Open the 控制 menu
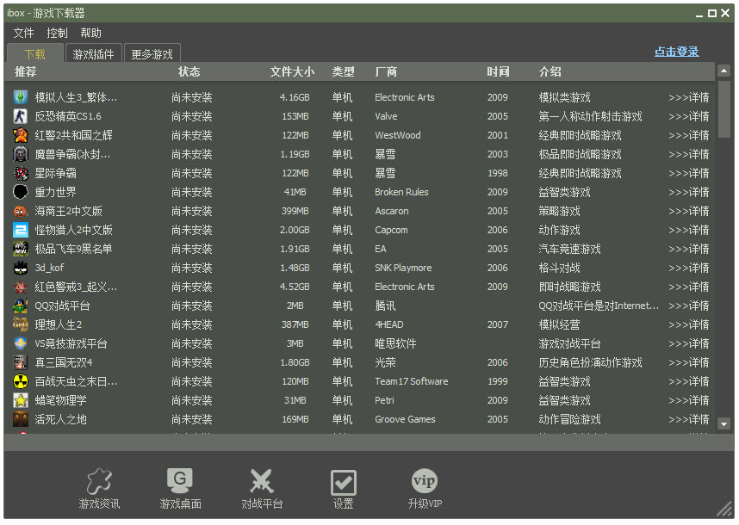This screenshot has width=739, height=525. coord(57,33)
